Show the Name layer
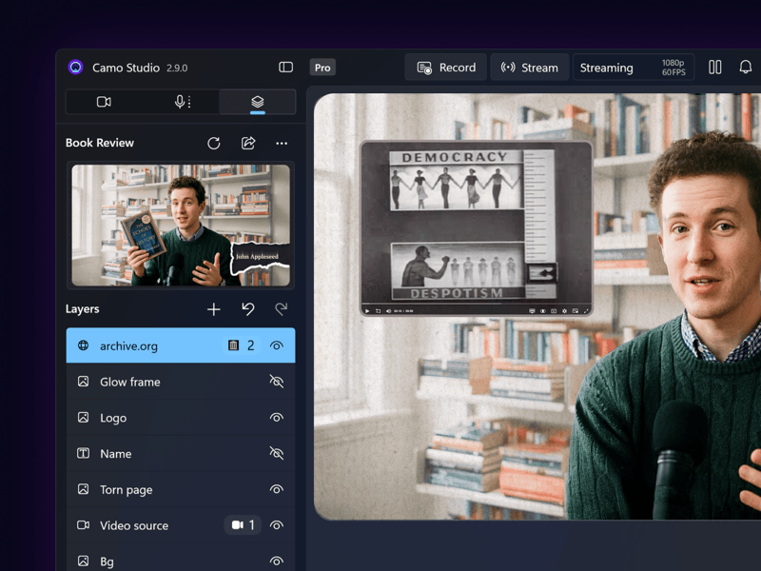 pyautogui.click(x=277, y=454)
